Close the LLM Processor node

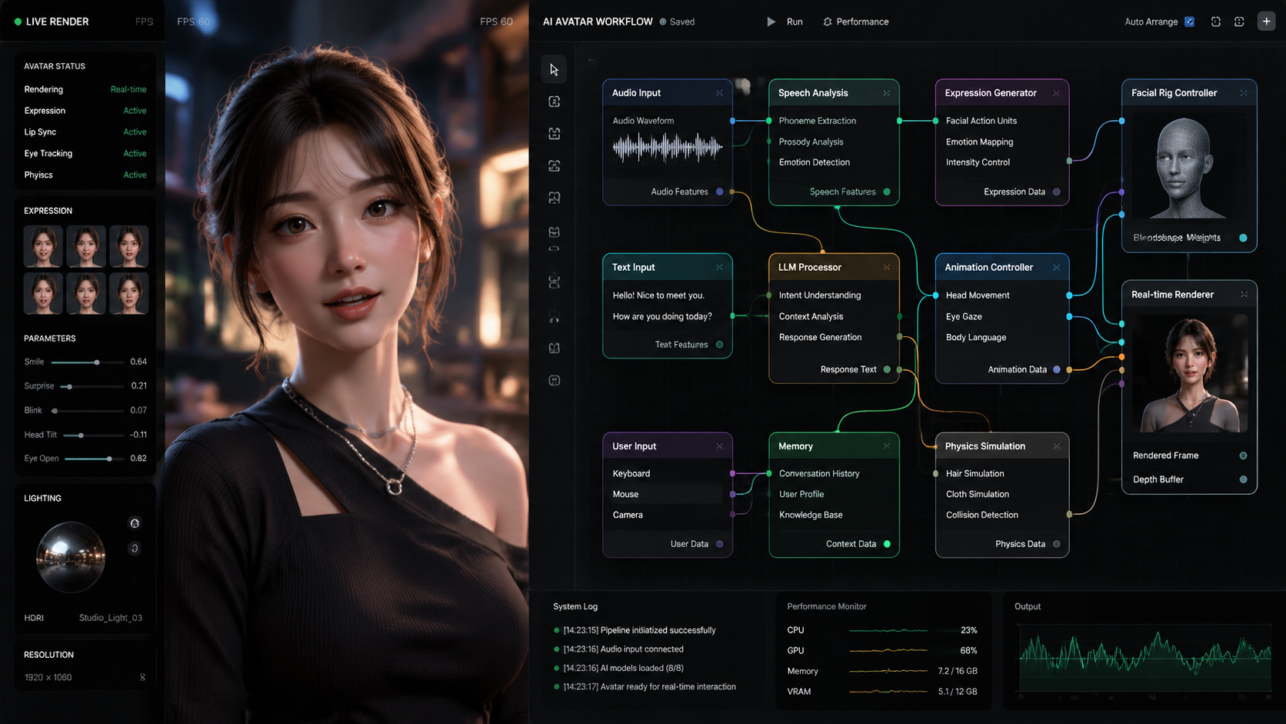[886, 268]
